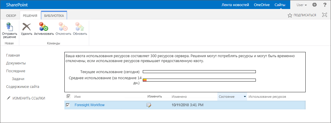
Task: Follow the site via ПОДПИСАТЬСЯ
Action: pos(302,15)
